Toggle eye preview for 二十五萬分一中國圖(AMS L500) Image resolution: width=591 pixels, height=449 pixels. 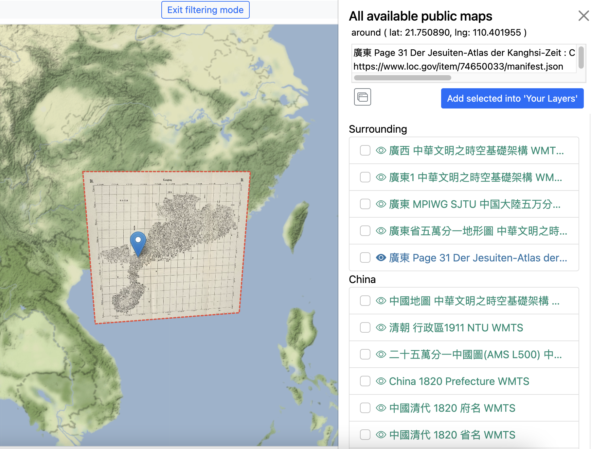[x=381, y=355]
